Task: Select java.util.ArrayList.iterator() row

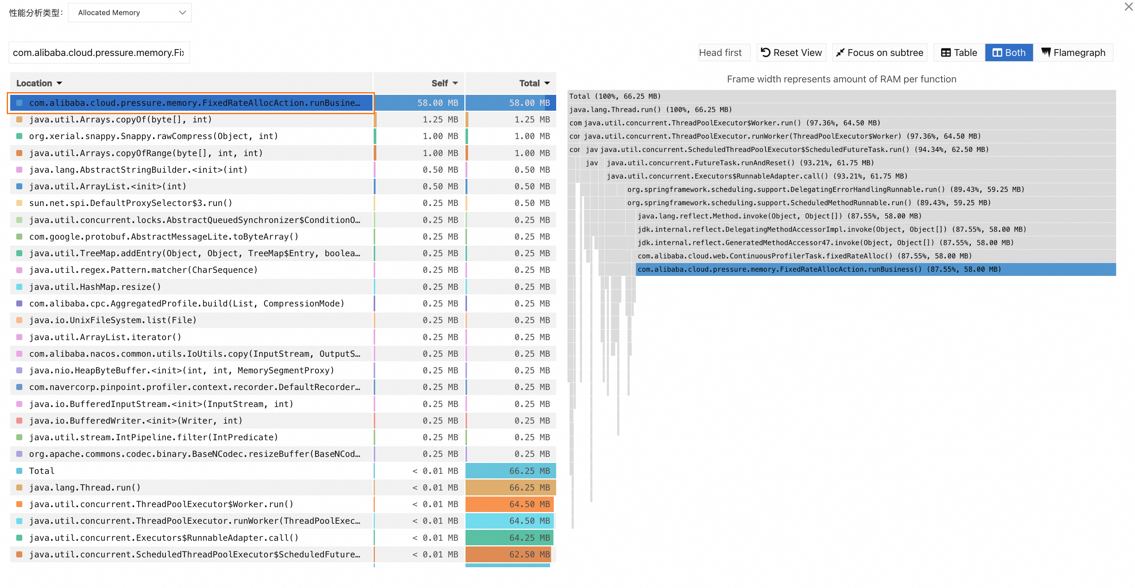Action: 283,337
